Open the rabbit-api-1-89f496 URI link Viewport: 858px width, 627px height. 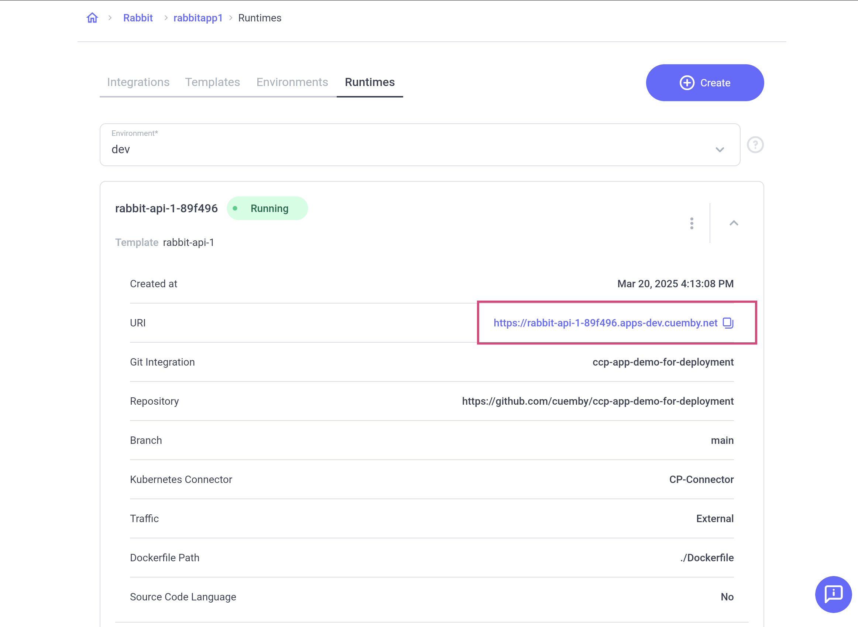tap(605, 323)
